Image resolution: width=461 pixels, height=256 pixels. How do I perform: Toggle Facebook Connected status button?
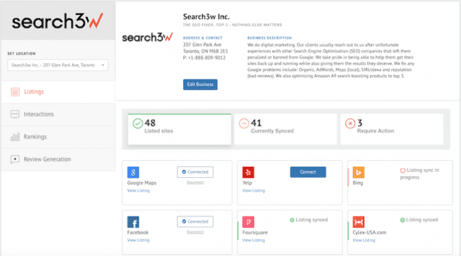point(195,221)
